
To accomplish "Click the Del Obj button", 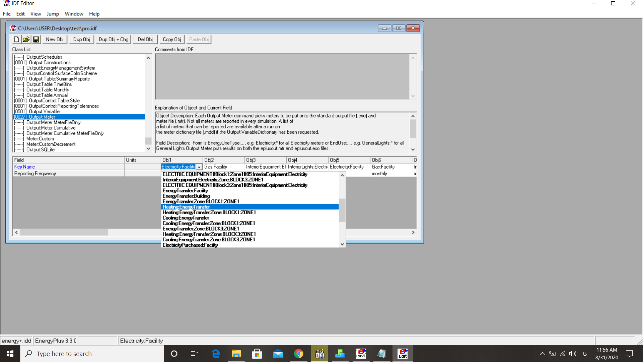I will pos(145,40).
